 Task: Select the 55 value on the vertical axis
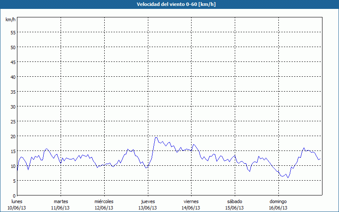pos(13,32)
